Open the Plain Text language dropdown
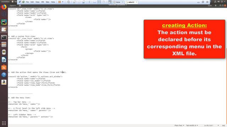227x127 pixels. [179, 126]
